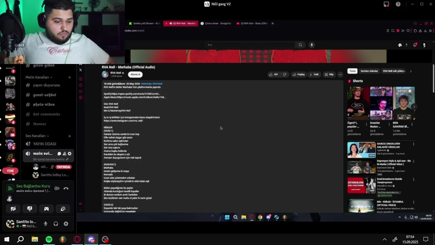Viewport: 435px width, 245px height.
Task: Open the yayın-duyurusu text channel
Action: 47,85
